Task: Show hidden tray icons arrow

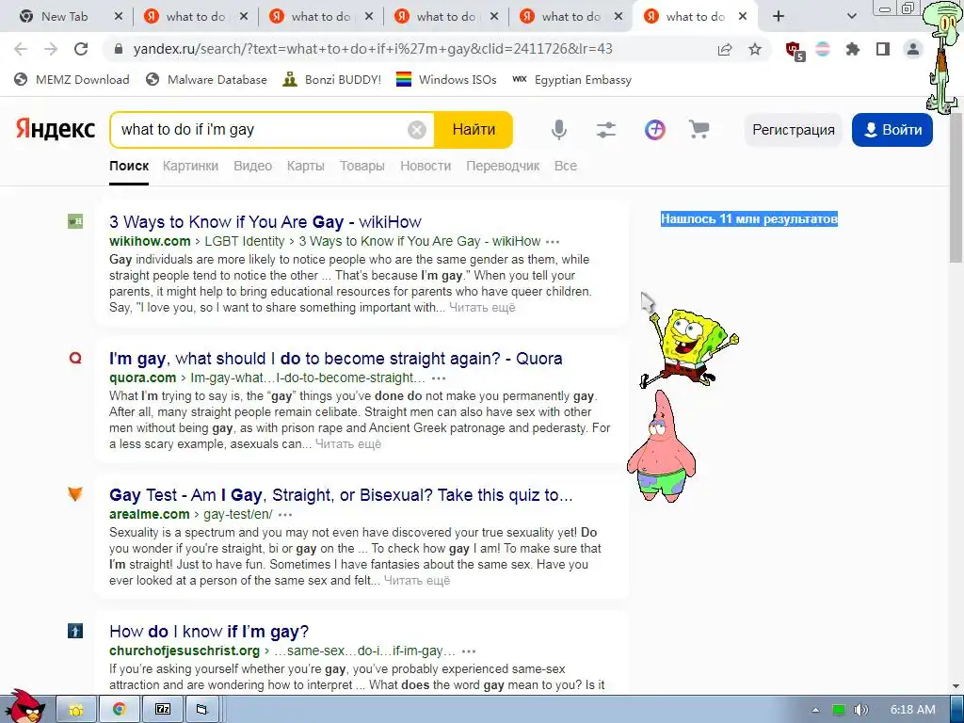Action: point(815,710)
